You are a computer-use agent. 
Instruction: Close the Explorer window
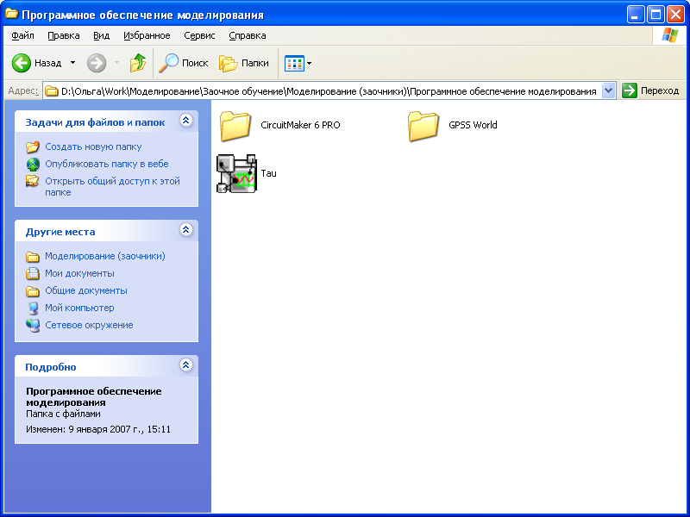coord(675,15)
